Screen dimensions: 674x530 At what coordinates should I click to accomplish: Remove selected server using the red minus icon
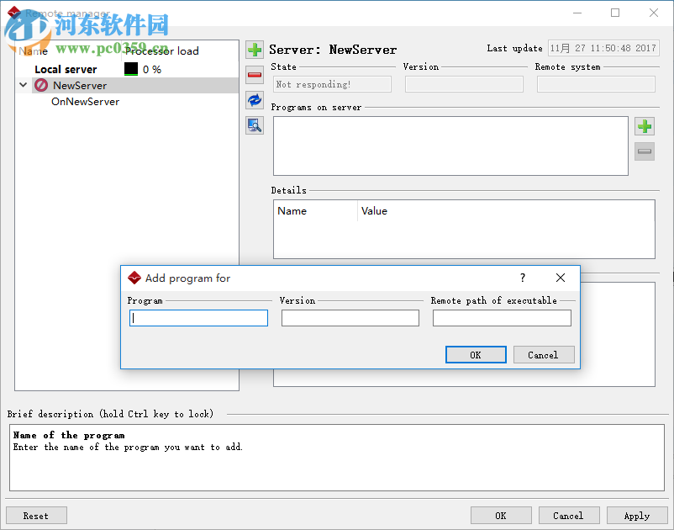tap(255, 75)
